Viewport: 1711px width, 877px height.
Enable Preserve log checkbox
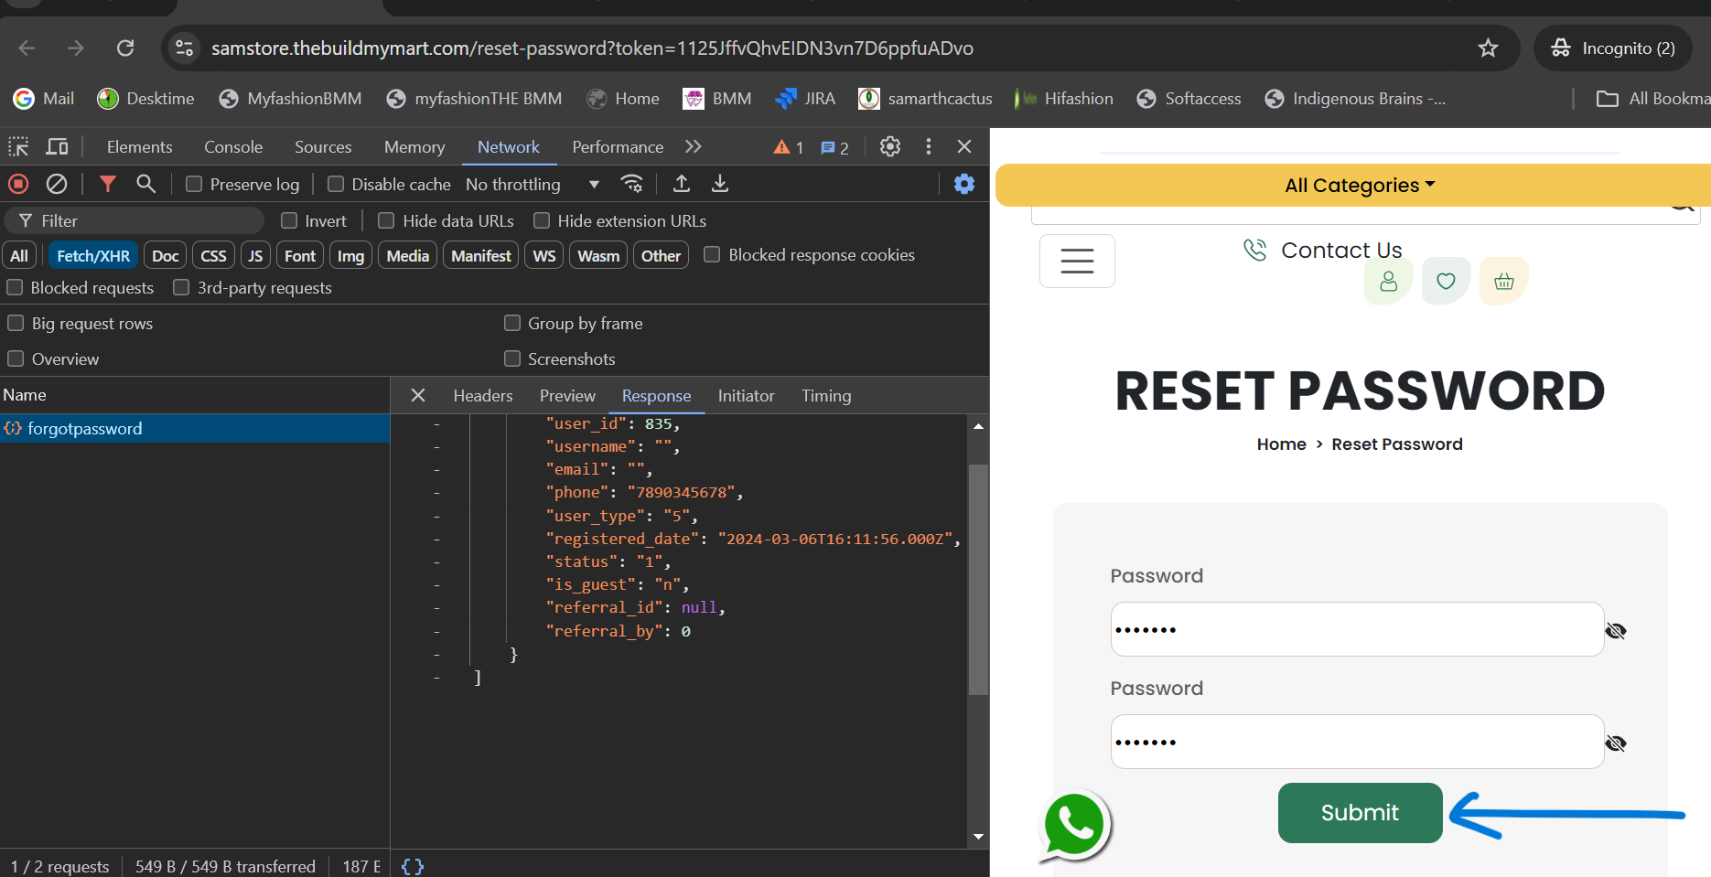pyautogui.click(x=194, y=184)
